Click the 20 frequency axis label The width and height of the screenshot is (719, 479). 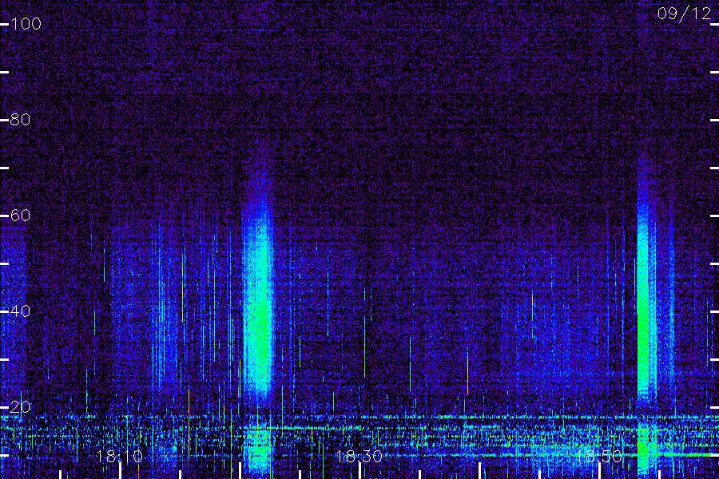[x=21, y=407]
